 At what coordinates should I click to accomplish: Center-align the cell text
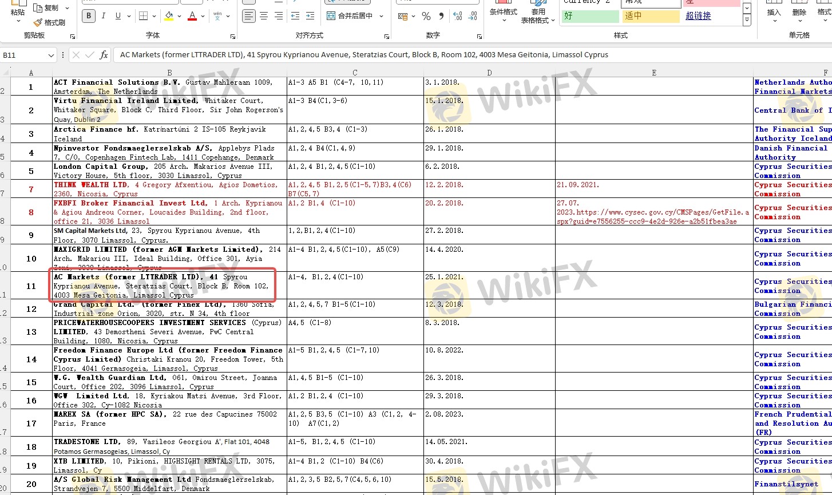click(x=264, y=16)
